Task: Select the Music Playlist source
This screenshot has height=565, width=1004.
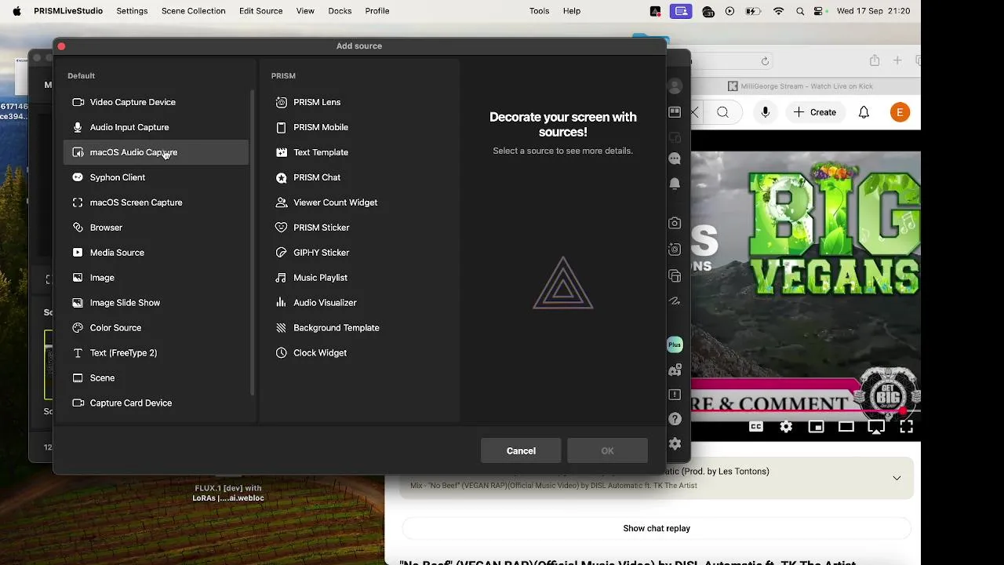Action: [x=359, y=278]
